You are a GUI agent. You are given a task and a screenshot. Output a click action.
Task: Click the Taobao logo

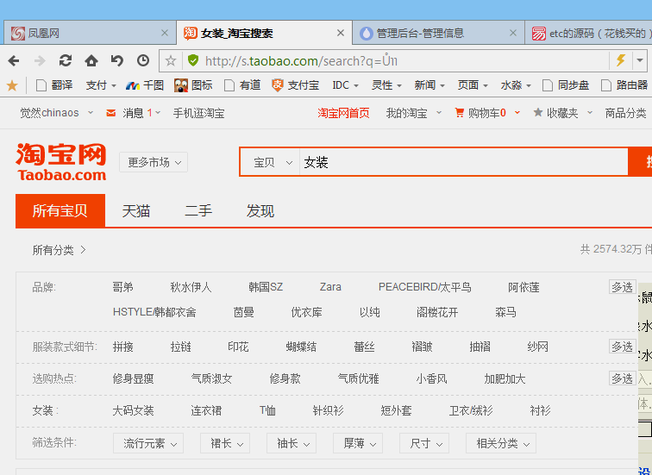point(61,162)
